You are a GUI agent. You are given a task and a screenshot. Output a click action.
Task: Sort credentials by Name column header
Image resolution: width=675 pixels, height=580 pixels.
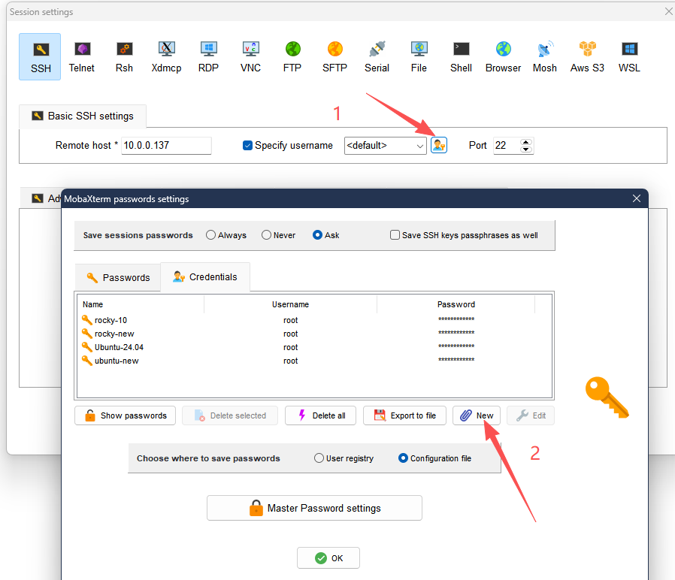point(141,304)
